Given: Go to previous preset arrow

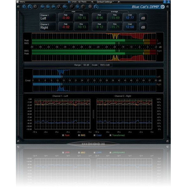Looking at the screenshot, I should click(92, 2).
